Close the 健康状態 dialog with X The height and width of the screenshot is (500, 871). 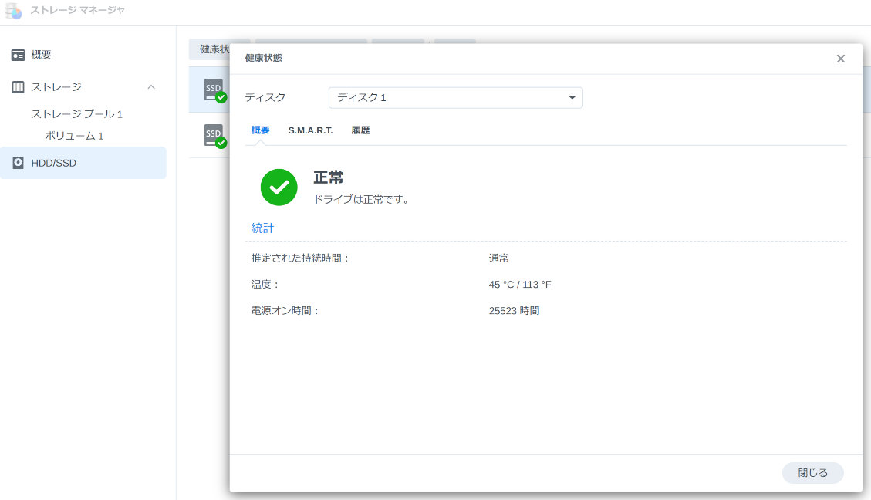(x=840, y=59)
